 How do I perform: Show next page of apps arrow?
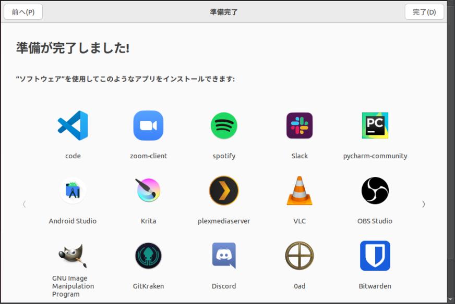(424, 204)
